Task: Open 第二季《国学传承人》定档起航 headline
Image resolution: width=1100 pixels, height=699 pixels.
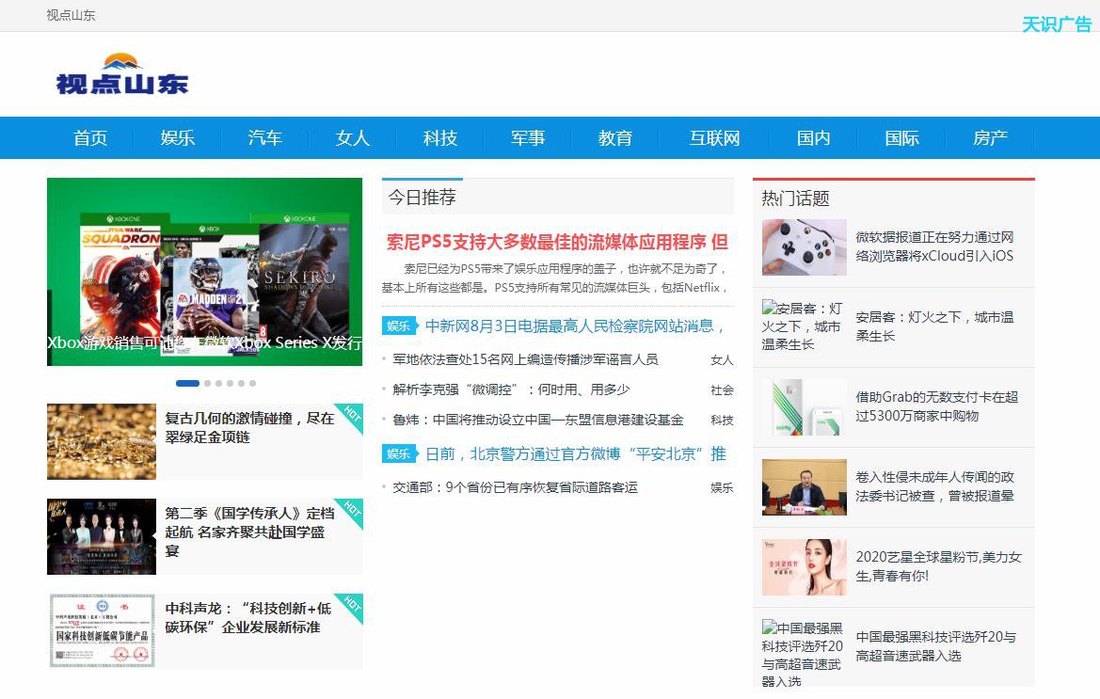Action: (x=249, y=532)
